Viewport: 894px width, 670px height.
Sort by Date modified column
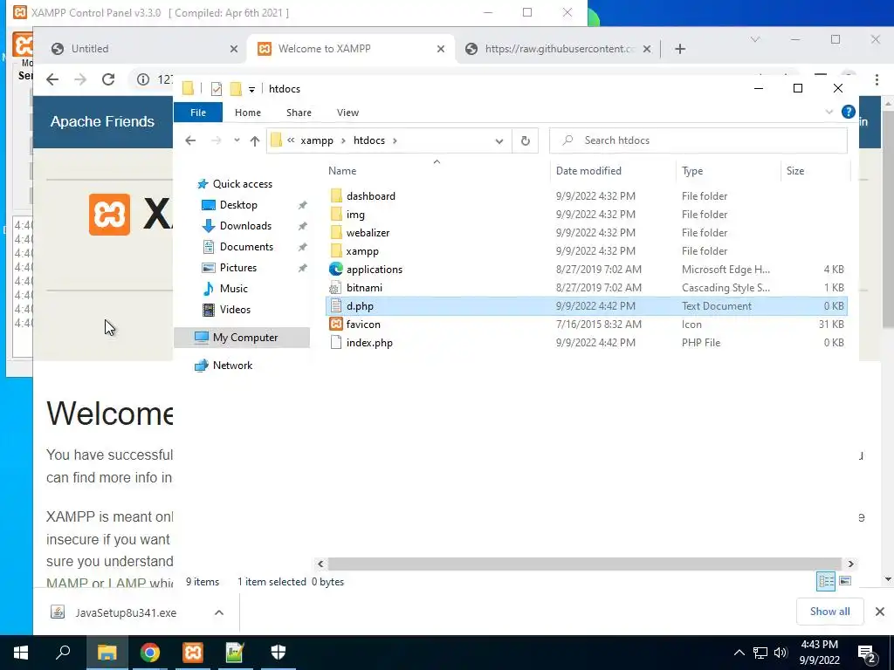tap(614, 171)
